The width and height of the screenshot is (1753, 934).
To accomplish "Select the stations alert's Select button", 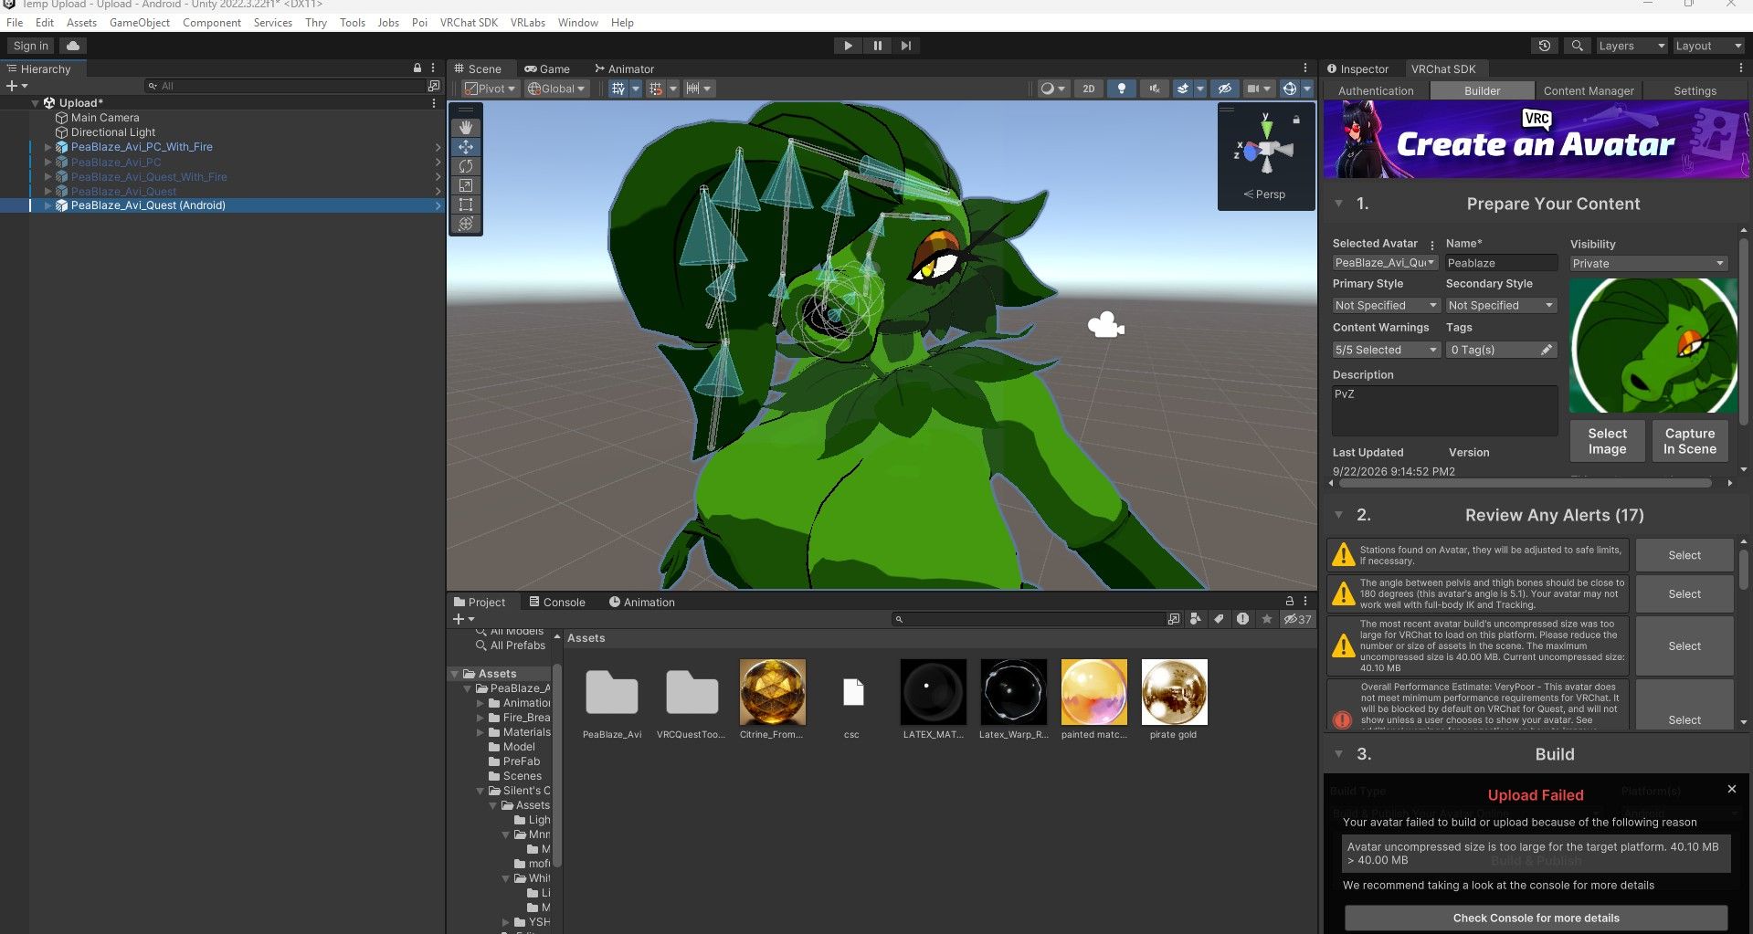I will point(1684,555).
